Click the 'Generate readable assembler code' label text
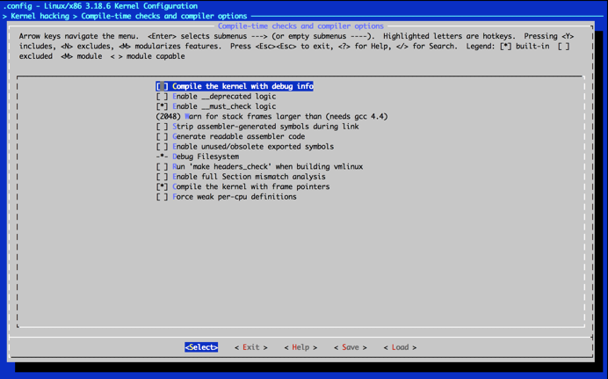Image resolution: width=608 pixels, height=379 pixels. tap(238, 136)
